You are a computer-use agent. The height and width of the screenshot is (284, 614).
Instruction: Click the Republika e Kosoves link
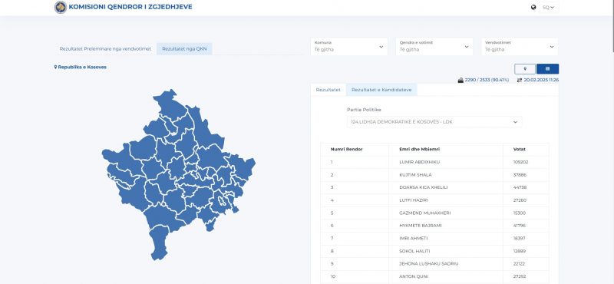tap(82, 67)
